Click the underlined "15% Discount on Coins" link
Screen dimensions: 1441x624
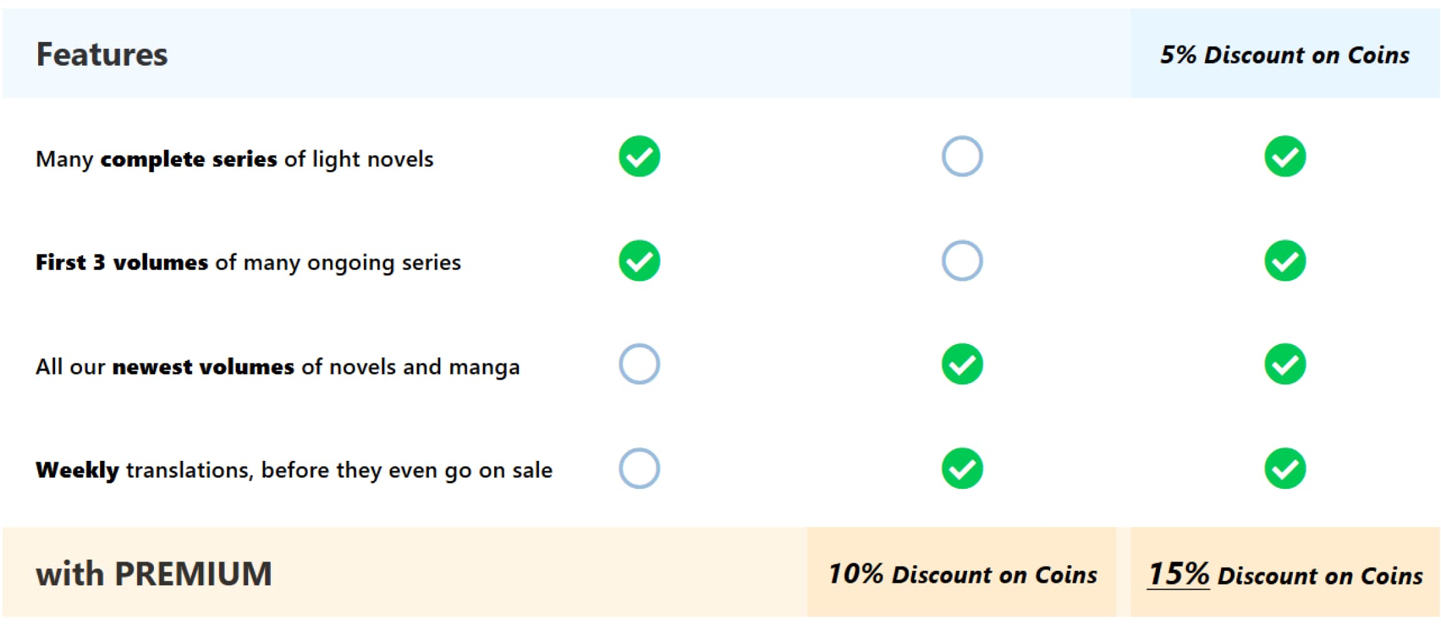click(x=1285, y=574)
